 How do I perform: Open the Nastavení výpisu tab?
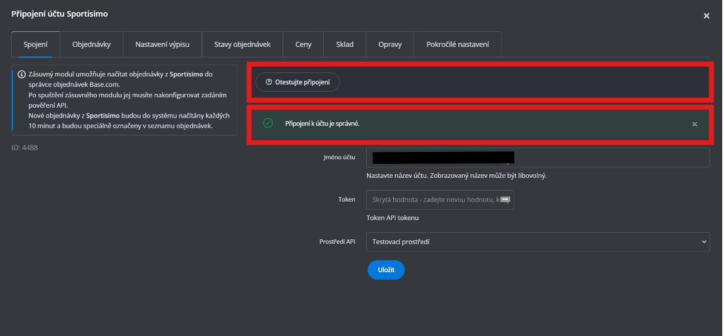point(162,45)
